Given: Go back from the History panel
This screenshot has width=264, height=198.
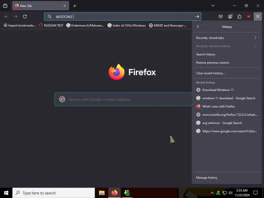Looking at the screenshot, I should (x=198, y=27).
